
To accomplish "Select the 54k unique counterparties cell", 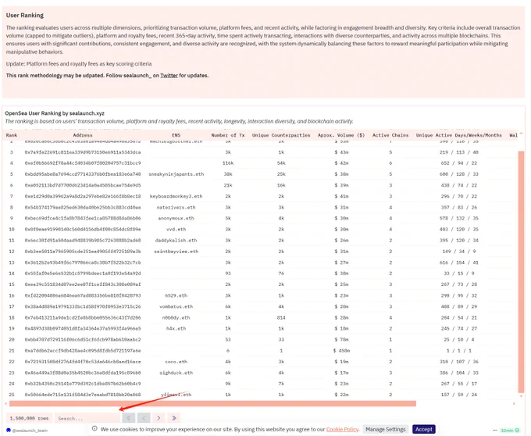I will [281, 163].
